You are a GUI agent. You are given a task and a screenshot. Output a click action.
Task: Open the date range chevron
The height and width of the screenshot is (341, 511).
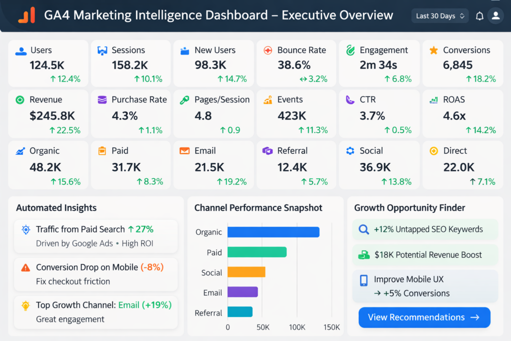[x=463, y=15]
